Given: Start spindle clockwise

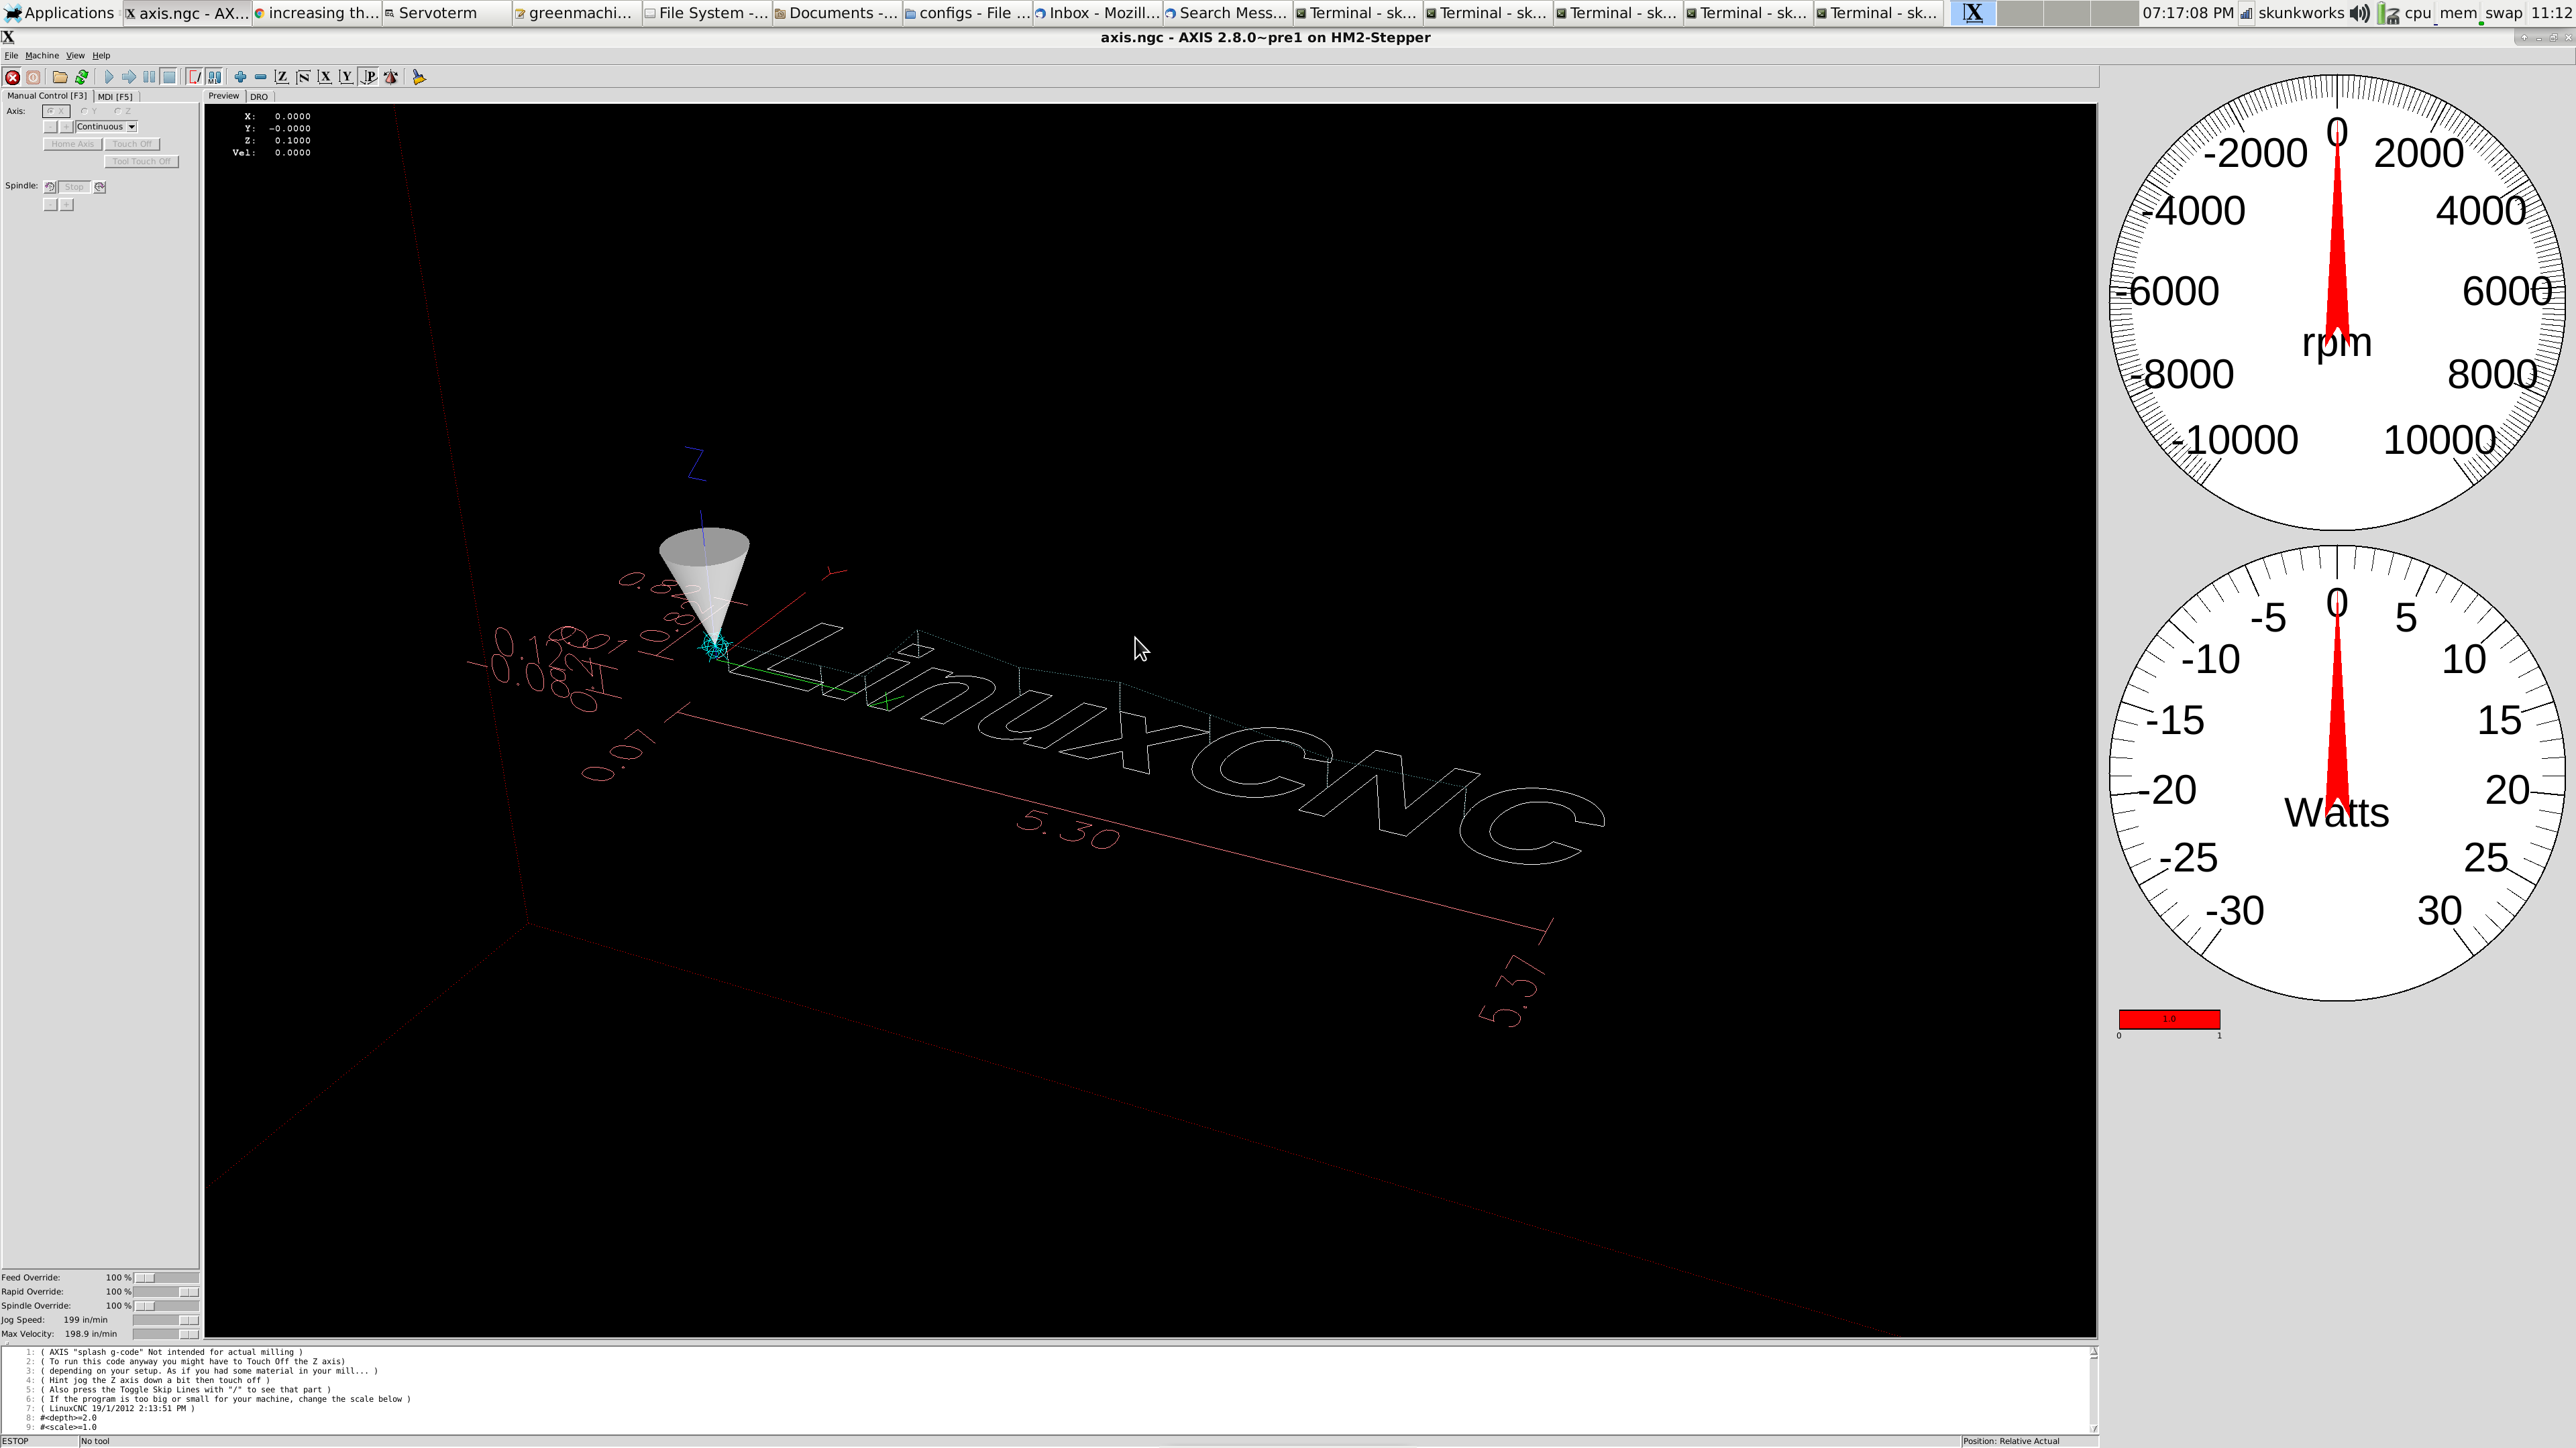Looking at the screenshot, I should (100, 187).
